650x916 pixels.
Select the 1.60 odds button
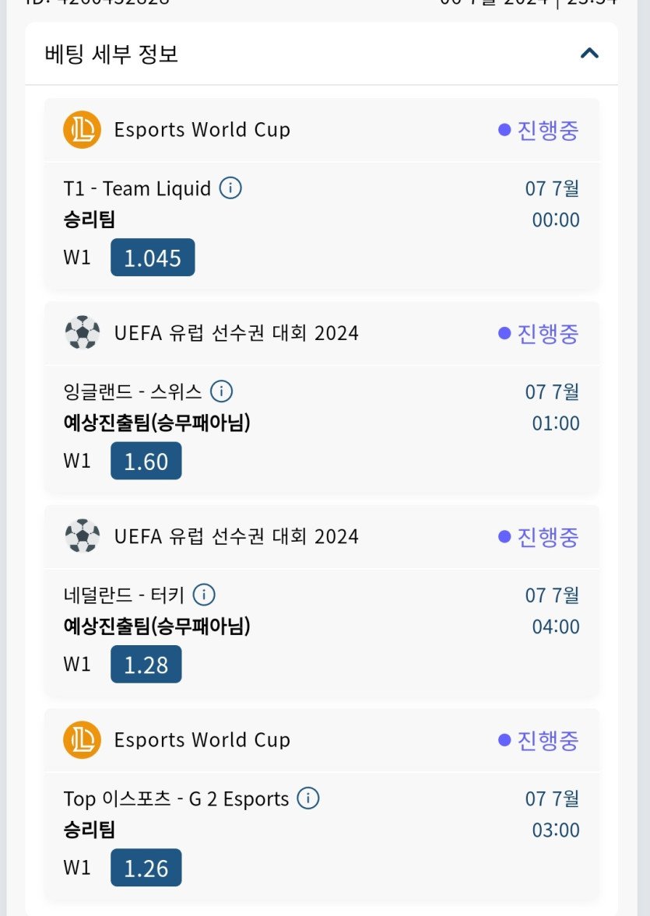[146, 461]
